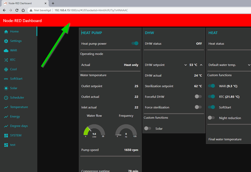251x172 pixels.
Task: Click the HEAT PUMP panel title
Action: coord(92,33)
